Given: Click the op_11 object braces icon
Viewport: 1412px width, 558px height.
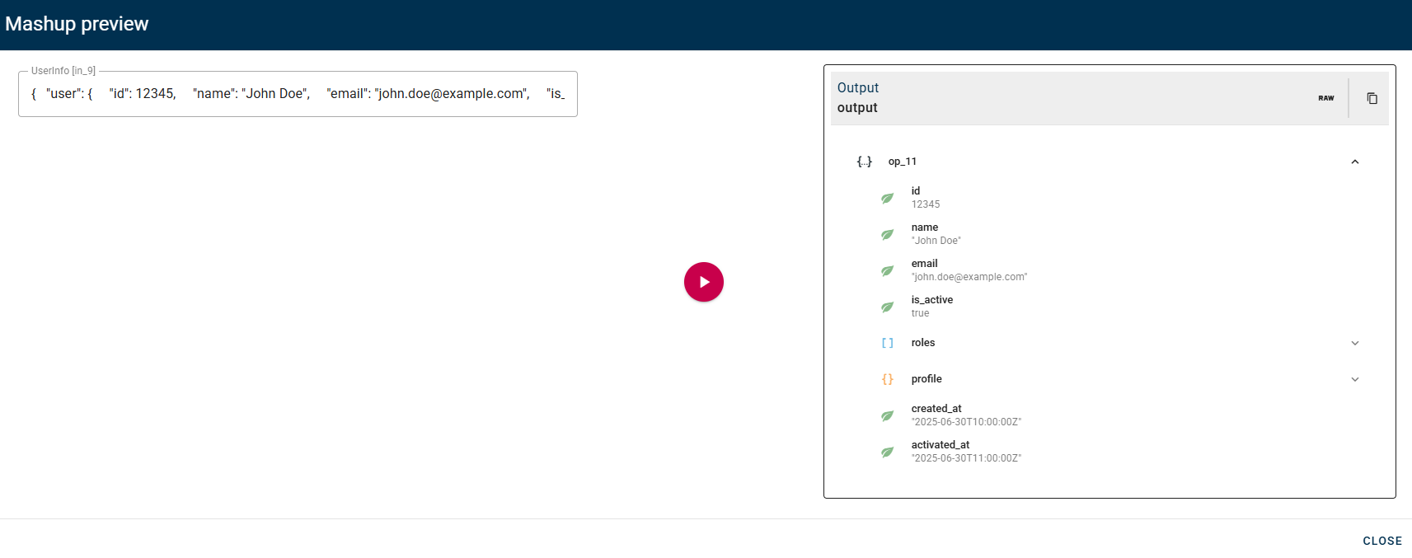Looking at the screenshot, I should tap(864, 162).
